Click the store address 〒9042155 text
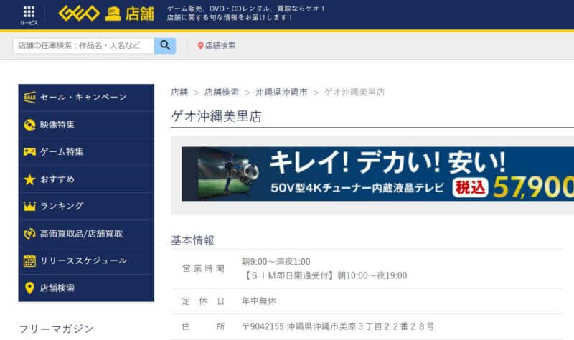This screenshot has width=574, height=340. [338, 326]
